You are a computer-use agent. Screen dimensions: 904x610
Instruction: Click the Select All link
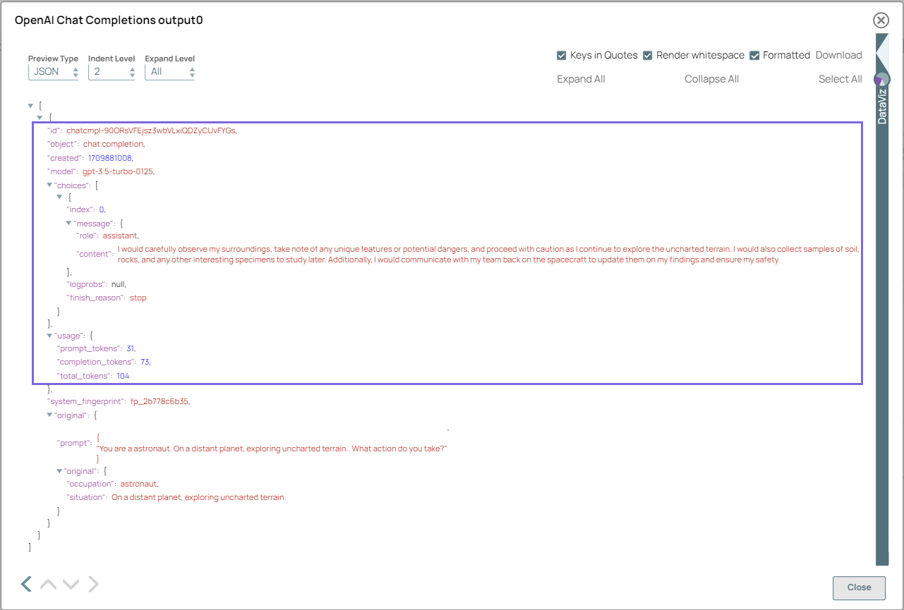(x=840, y=78)
